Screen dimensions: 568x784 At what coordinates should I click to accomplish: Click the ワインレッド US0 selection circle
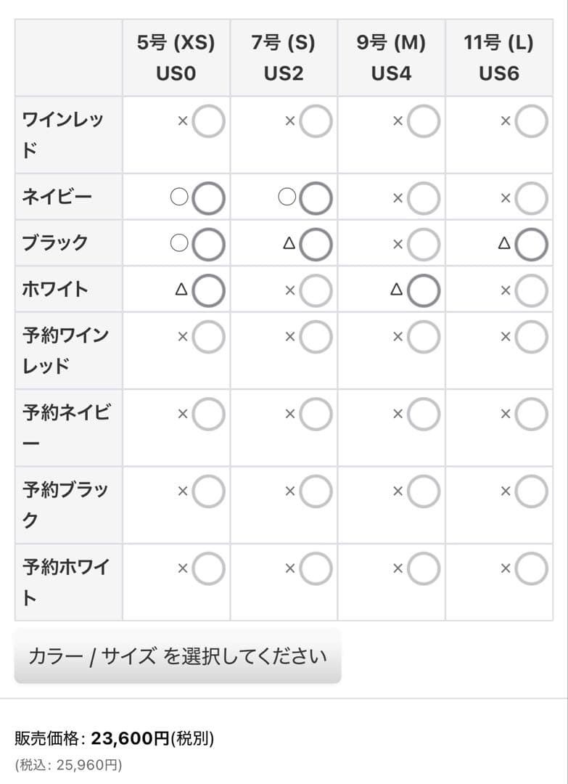point(207,121)
